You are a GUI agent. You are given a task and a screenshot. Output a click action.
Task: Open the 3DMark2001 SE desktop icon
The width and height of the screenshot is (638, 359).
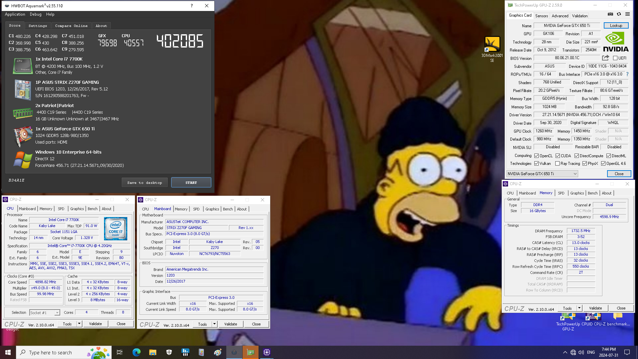click(x=492, y=50)
